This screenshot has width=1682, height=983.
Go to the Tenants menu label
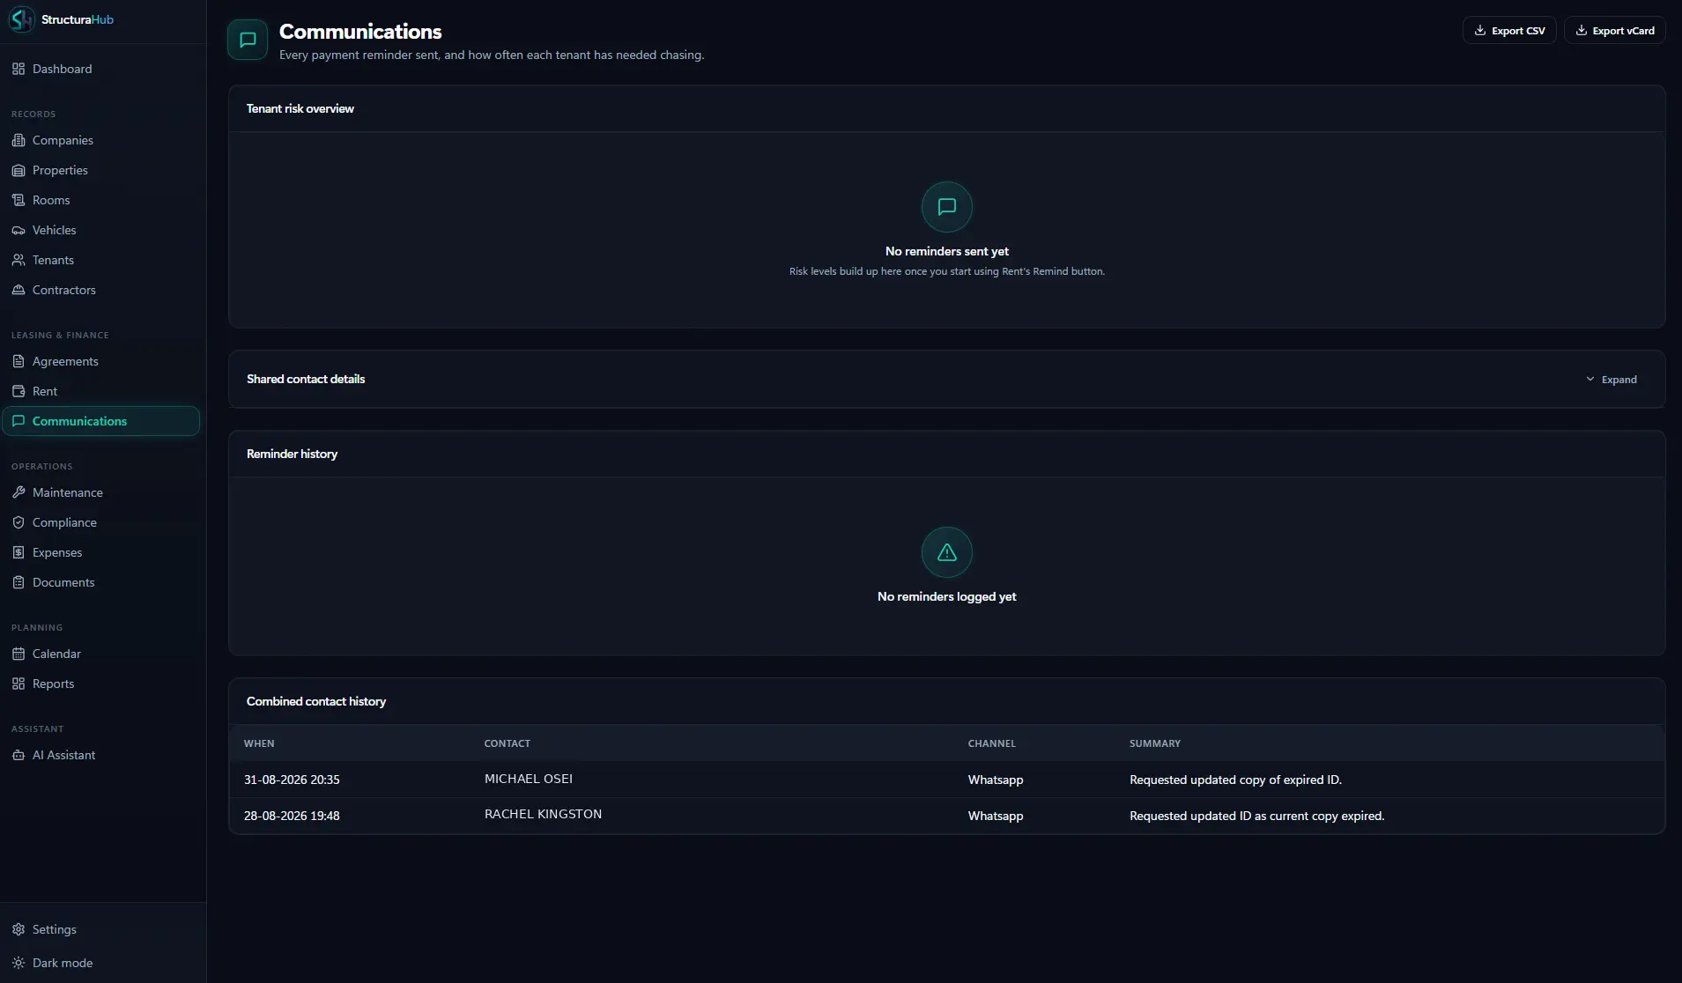pos(53,260)
